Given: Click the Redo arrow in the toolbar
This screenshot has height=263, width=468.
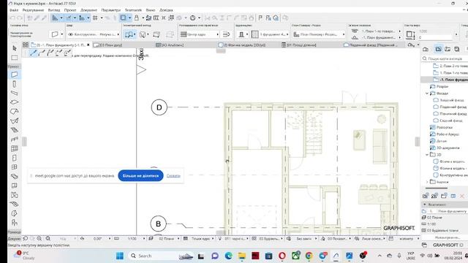Looking at the screenshot, I should coord(20,18).
